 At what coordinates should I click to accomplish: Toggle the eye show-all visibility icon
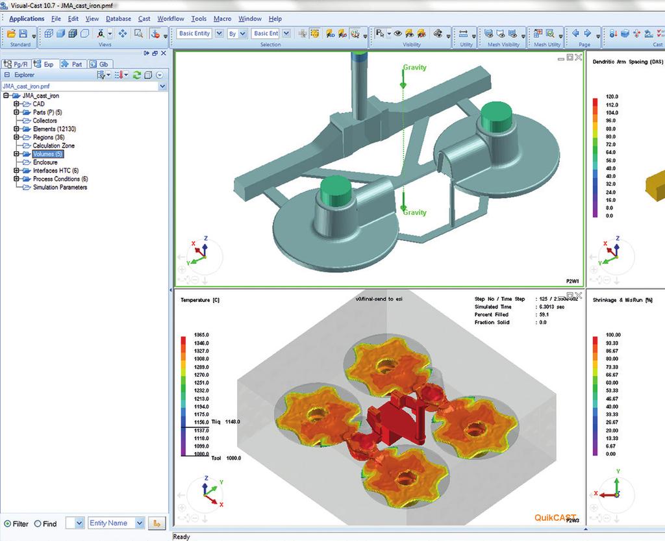(397, 34)
